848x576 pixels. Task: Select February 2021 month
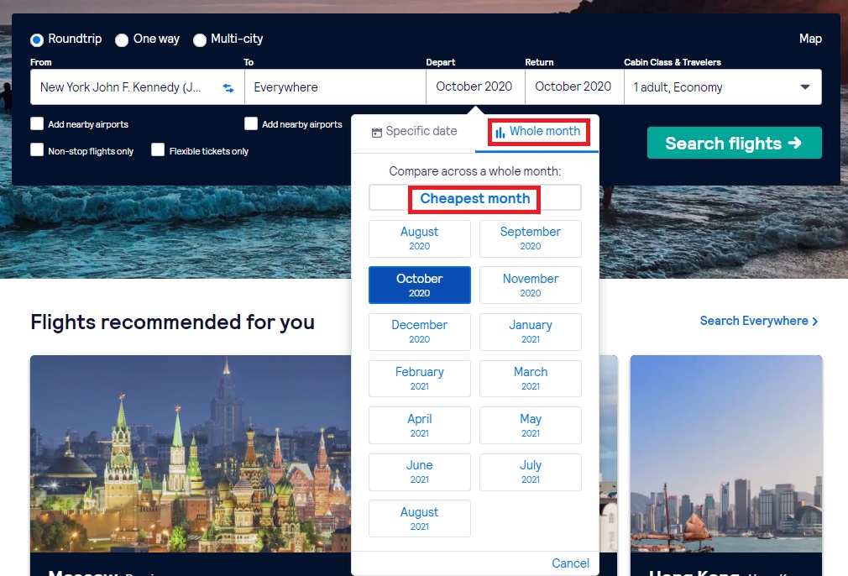tap(420, 379)
